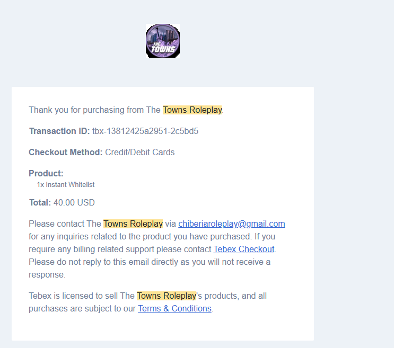Screen dimensions: 394x348
Task: Click the "Credit/Debit Cards" text
Action: [140, 152]
